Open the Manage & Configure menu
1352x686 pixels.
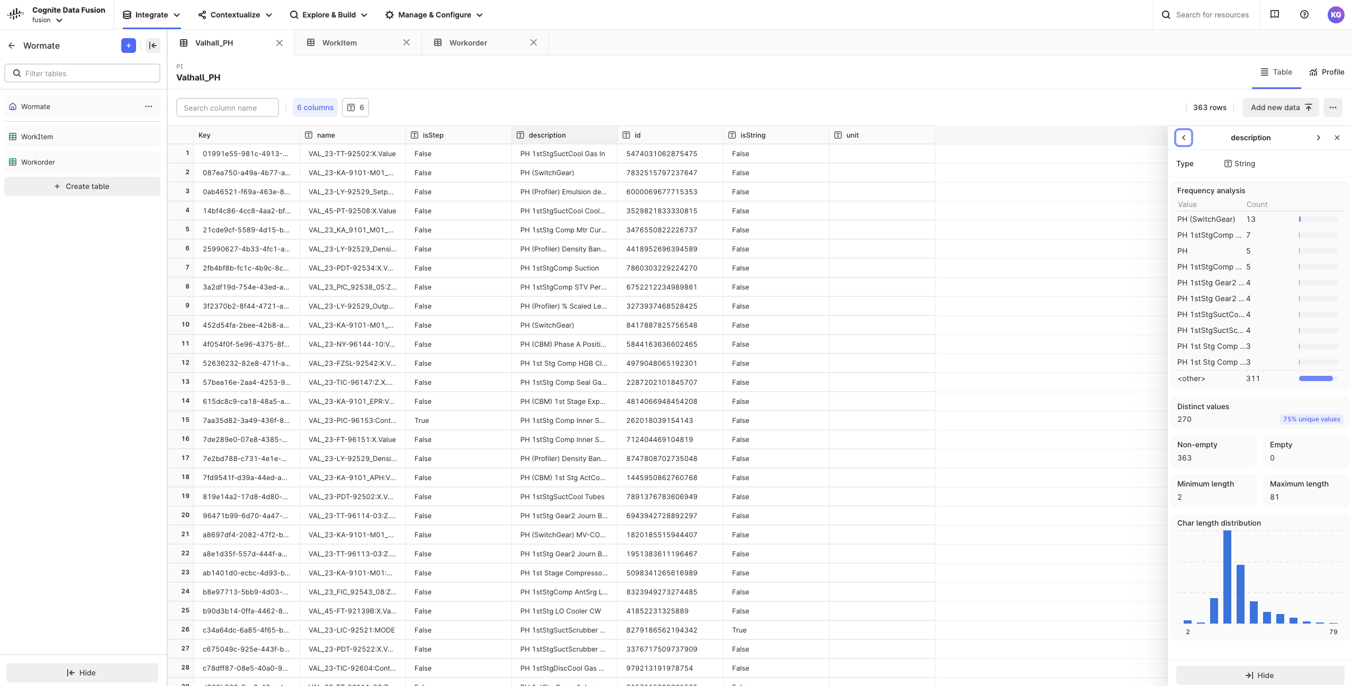pyautogui.click(x=434, y=15)
